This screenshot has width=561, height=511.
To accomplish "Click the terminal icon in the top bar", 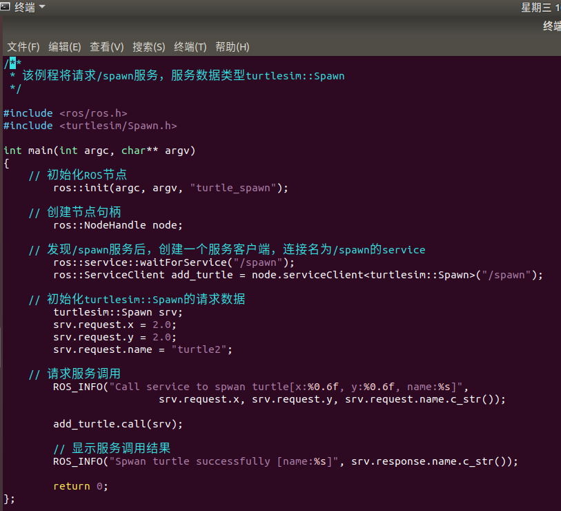I will tap(5, 6).
